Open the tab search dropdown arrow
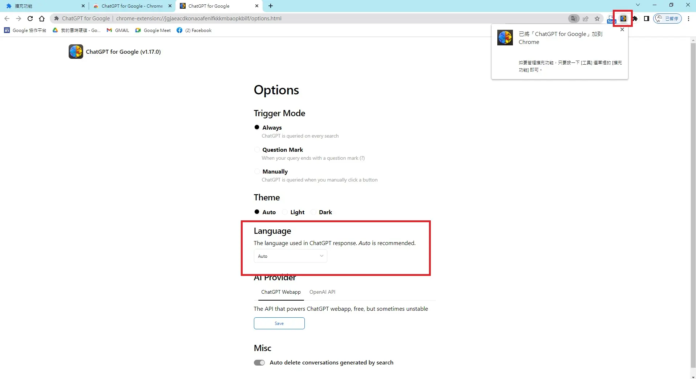The image size is (696, 379). tap(638, 5)
